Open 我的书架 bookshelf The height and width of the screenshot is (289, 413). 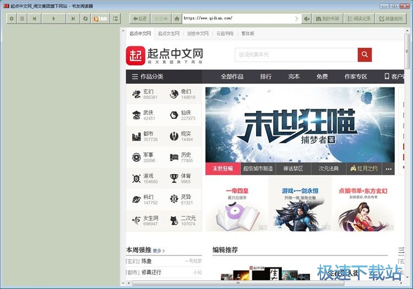(x=328, y=18)
